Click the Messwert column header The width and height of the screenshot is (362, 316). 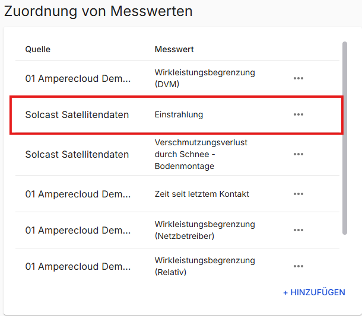click(174, 49)
